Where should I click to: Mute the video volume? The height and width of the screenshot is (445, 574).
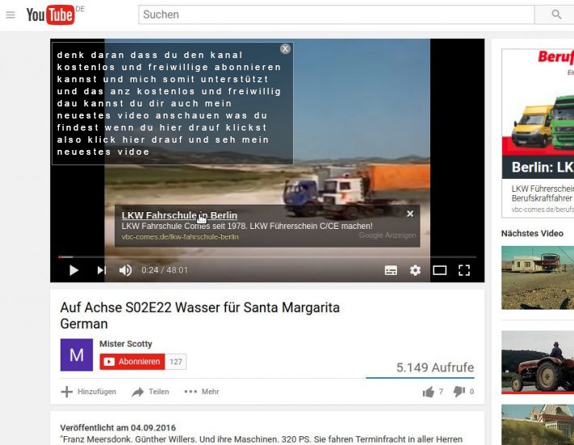(x=125, y=270)
